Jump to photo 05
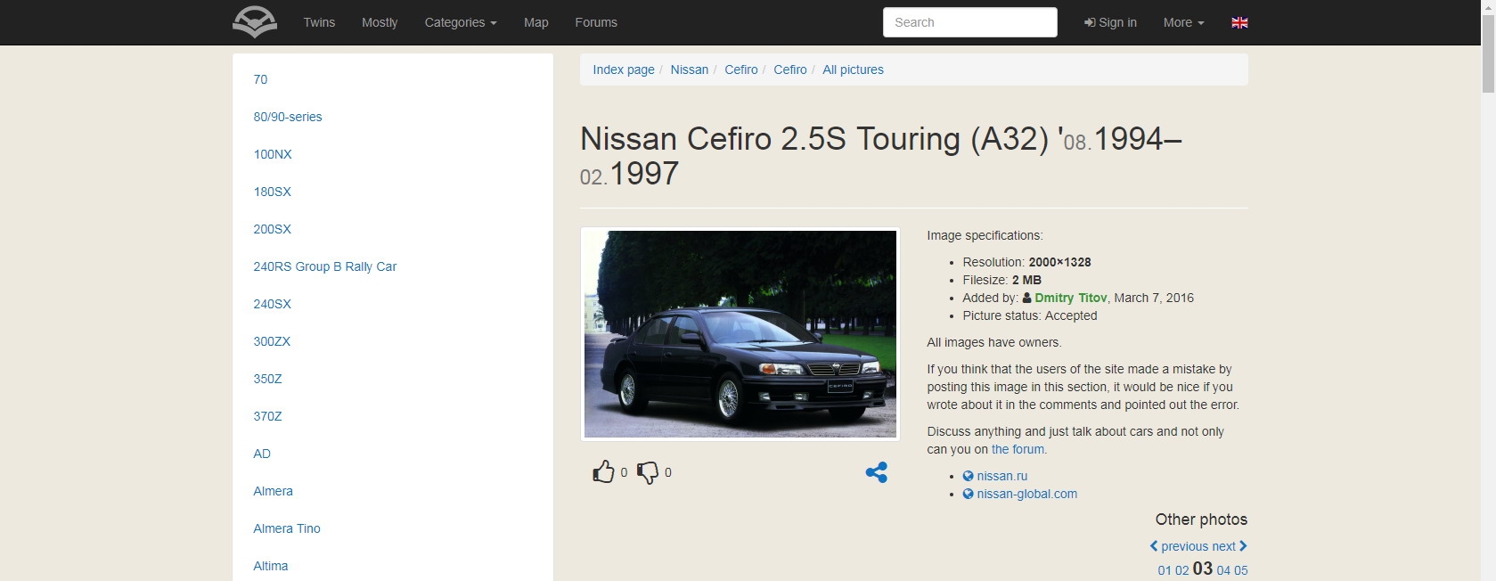This screenshot has width=1496, height=581. pos(1240,570)
